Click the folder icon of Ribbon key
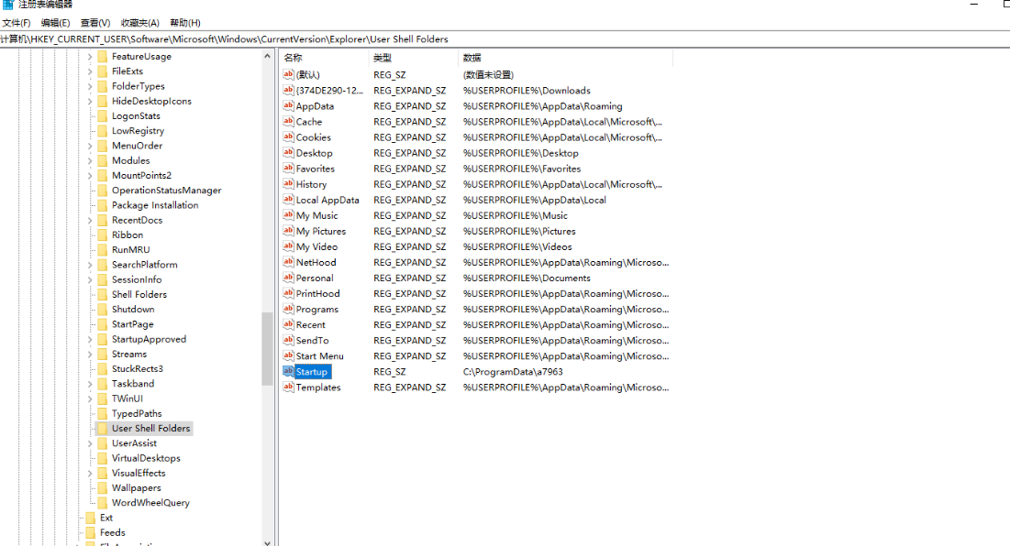 [x=103, y=235]
